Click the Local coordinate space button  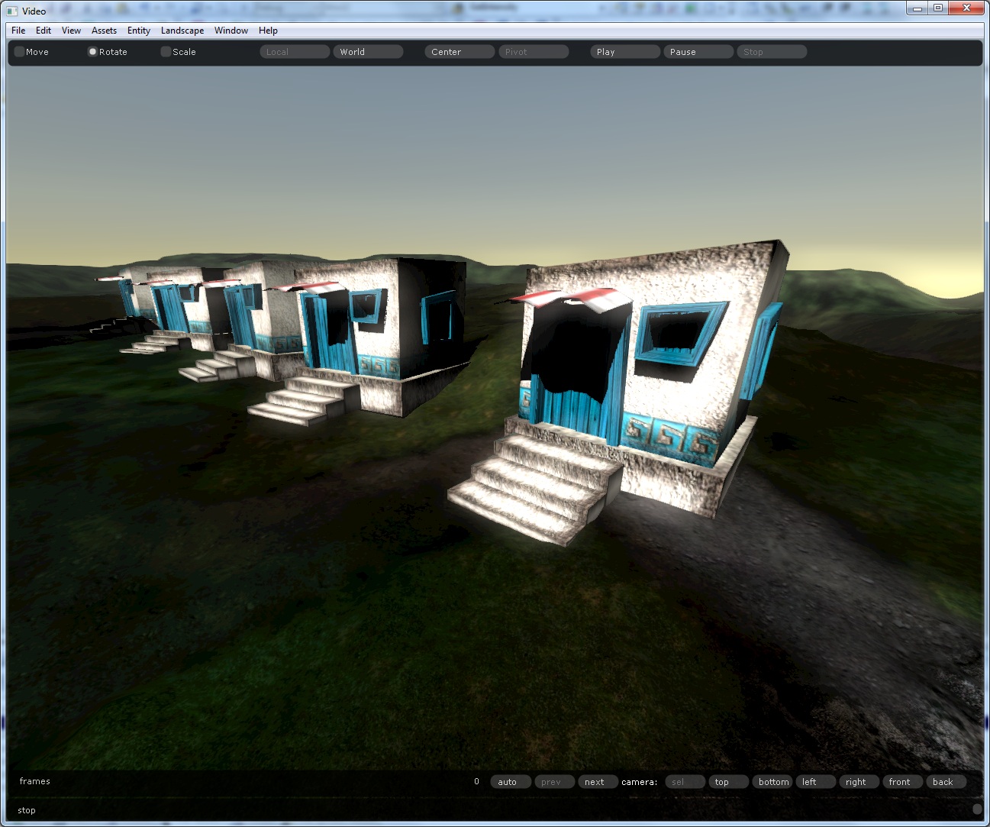(295, 52)
